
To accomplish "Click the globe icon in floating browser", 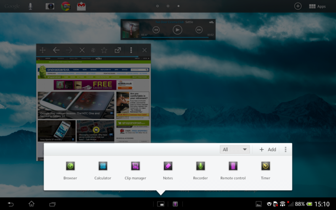I will tap(93, 50).
